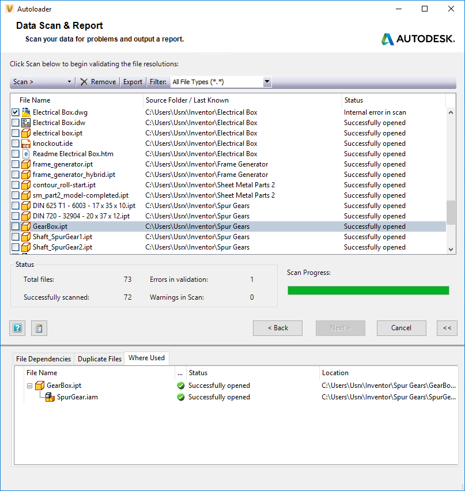
Task: Click the green Scan Progress bar
Action: [x=368, y=290]
